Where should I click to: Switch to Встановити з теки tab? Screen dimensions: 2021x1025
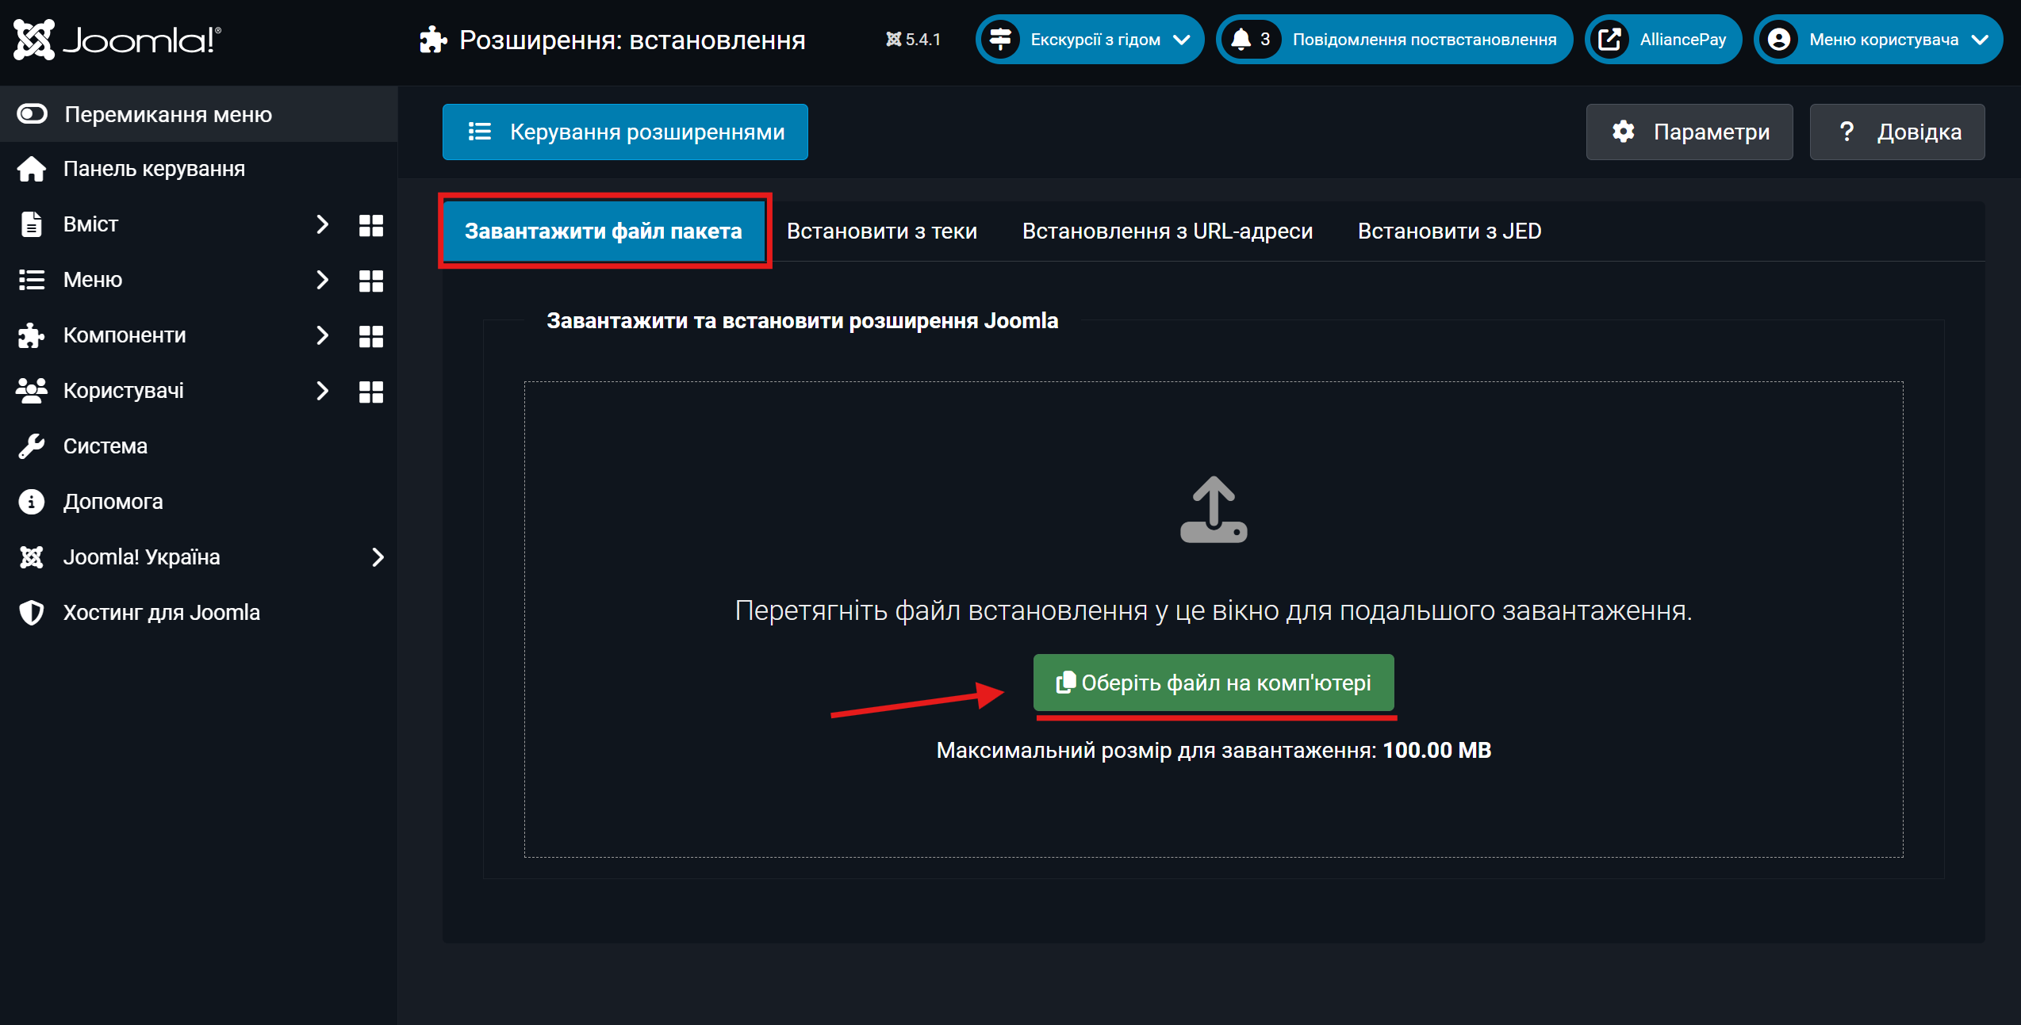[x=881, y=231]
